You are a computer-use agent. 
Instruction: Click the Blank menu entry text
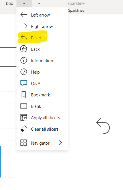pyautogui.click(x=36, y=106)
